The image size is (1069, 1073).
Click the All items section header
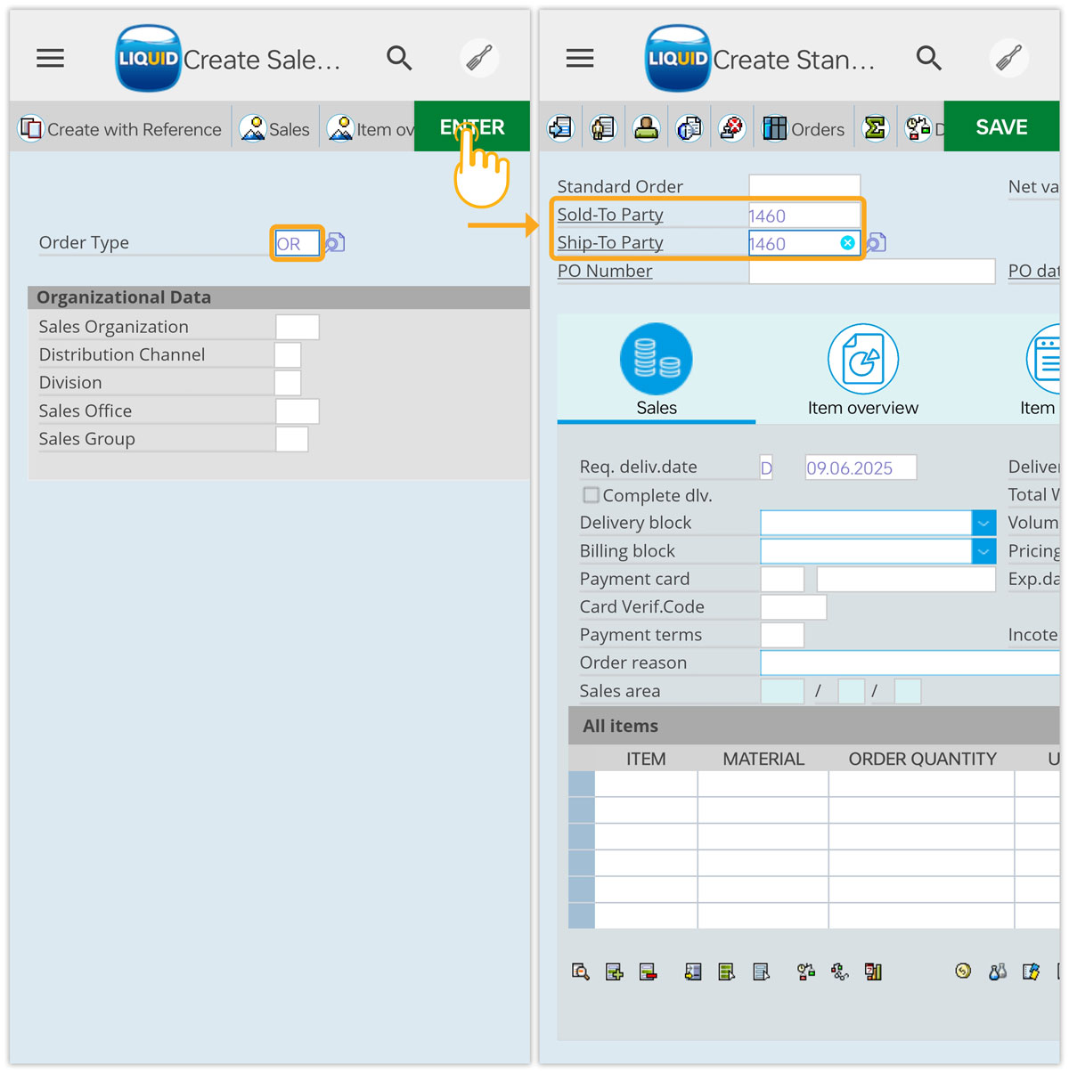point(814,726)
